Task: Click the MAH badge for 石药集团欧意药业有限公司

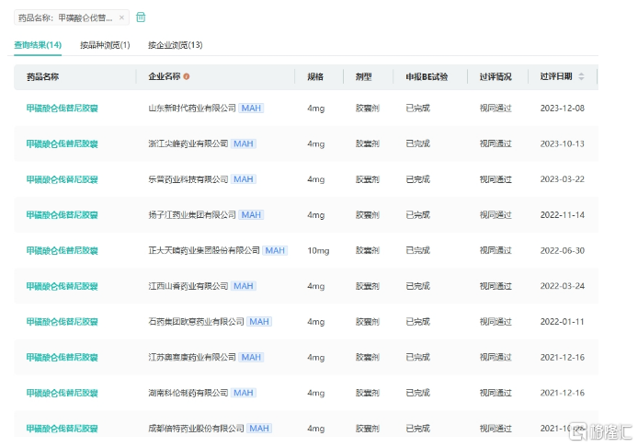Action: (259, 322)
